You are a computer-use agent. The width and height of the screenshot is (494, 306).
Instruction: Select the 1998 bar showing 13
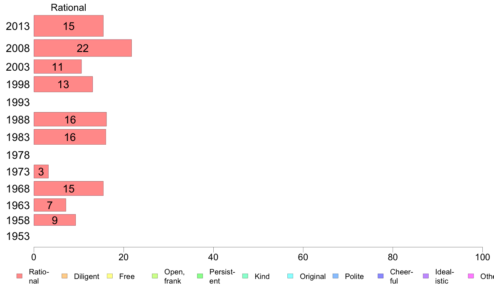click(63, 84)
